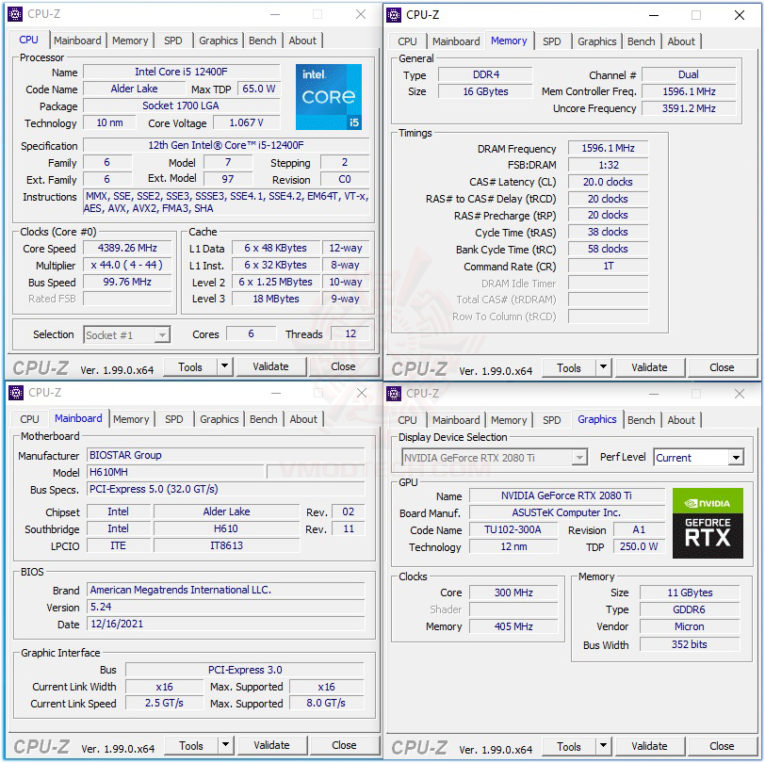Open the Tools dropdown arrow in the Memory window
Screen dimensions: 765x763
pos(603,367)
